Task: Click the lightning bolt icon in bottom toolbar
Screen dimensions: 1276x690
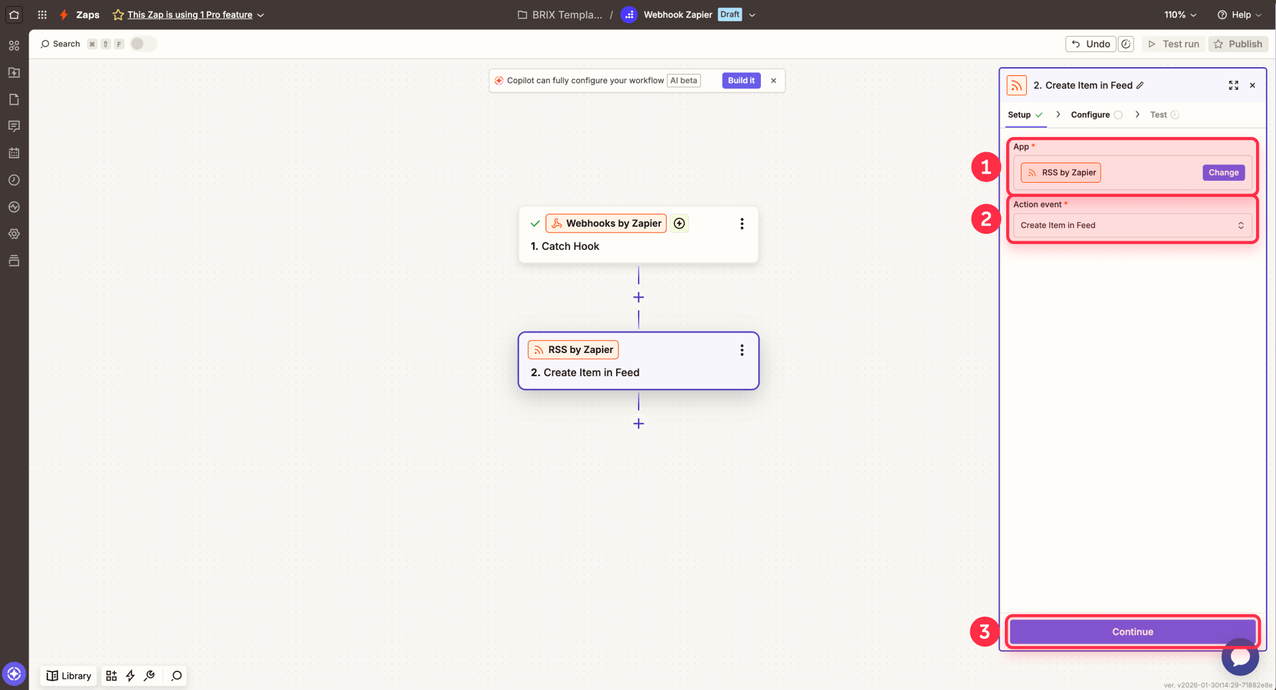Action: coord(130,676)
